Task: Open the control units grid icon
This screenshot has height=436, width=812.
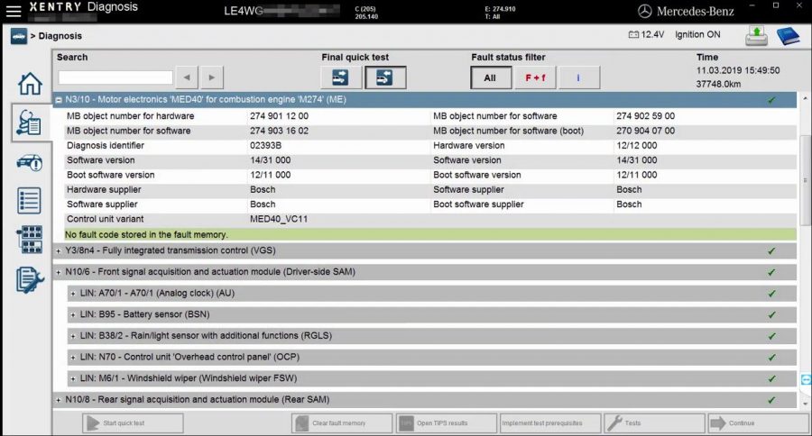Action: (30, 240)
